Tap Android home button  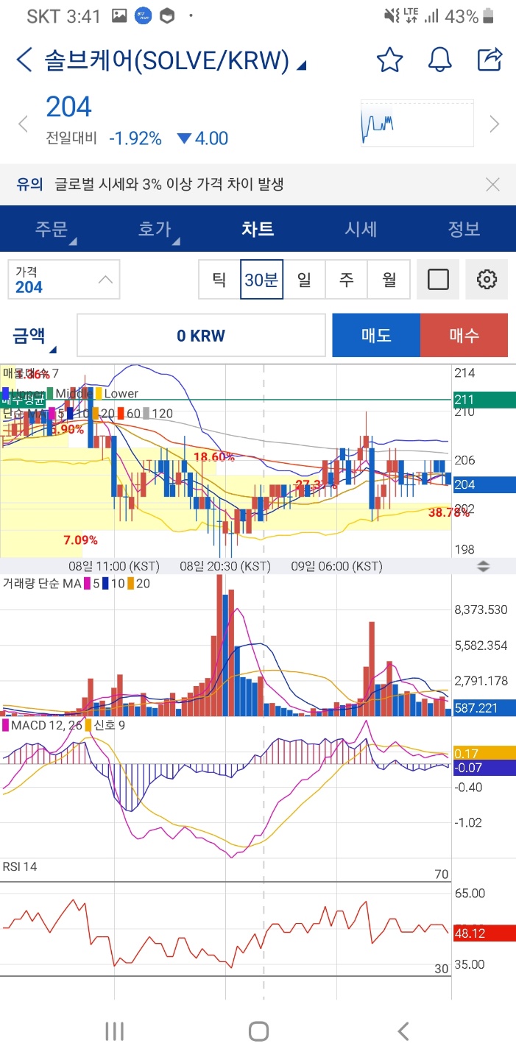tap(258, 1031)
